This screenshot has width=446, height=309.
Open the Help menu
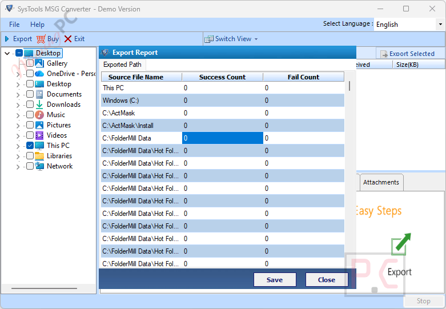pyautogui.click(x=37, y=25)
